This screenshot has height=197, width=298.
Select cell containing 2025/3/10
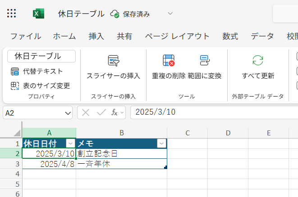[49, 153]
